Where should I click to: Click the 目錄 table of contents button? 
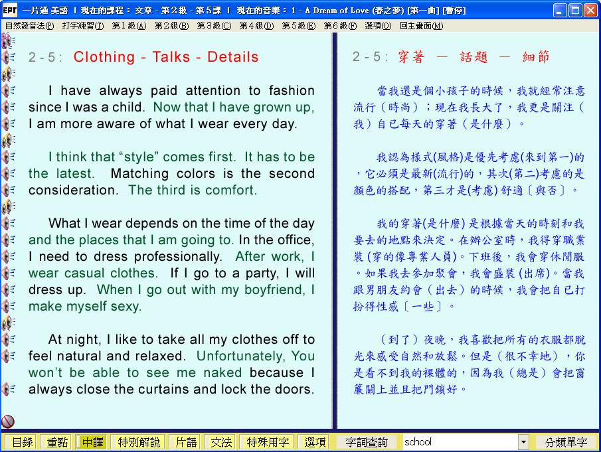tap(22, 442)
